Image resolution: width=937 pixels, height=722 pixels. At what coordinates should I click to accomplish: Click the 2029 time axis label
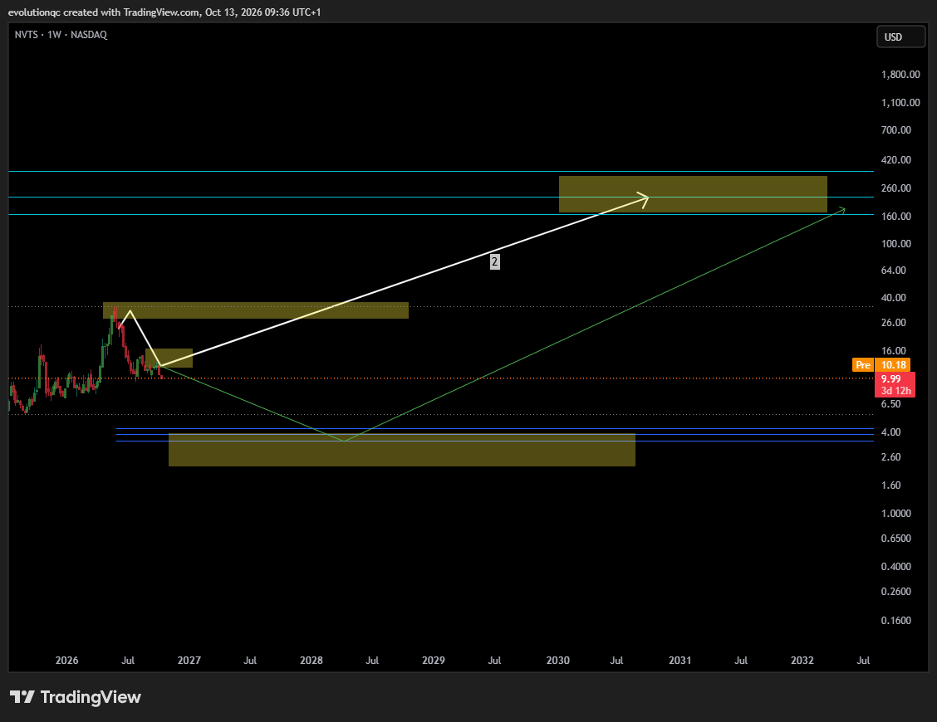(434, 661)
